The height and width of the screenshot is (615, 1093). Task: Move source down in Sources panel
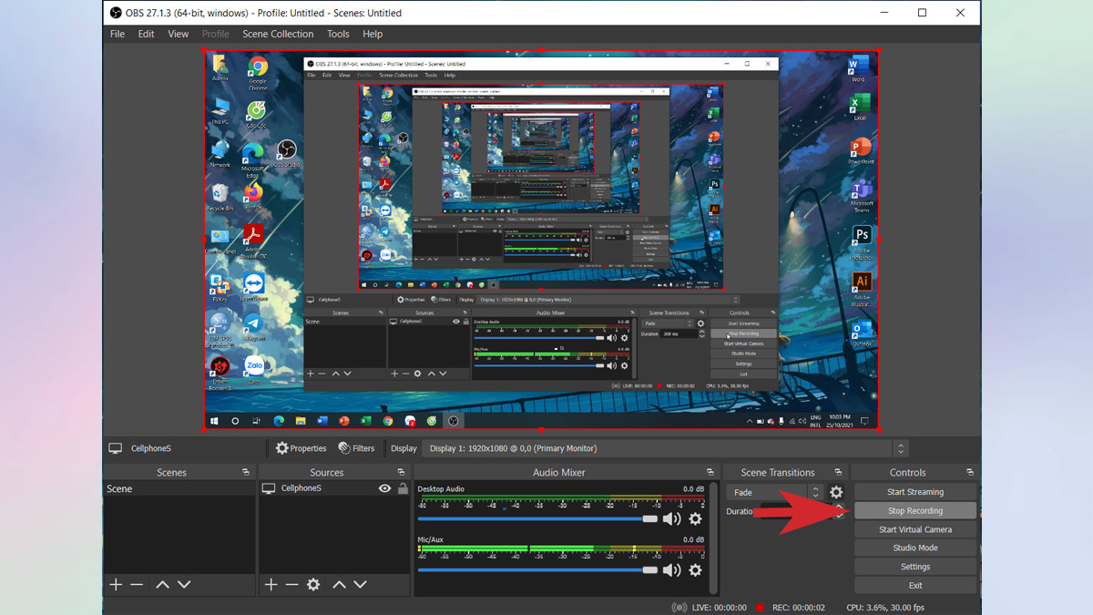(361, 585)
